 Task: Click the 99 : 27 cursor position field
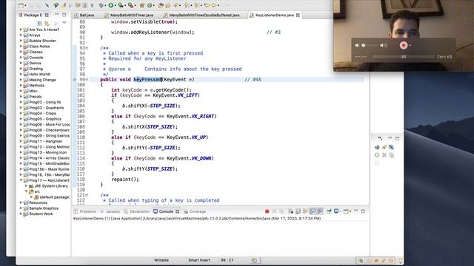click(227, 260)
